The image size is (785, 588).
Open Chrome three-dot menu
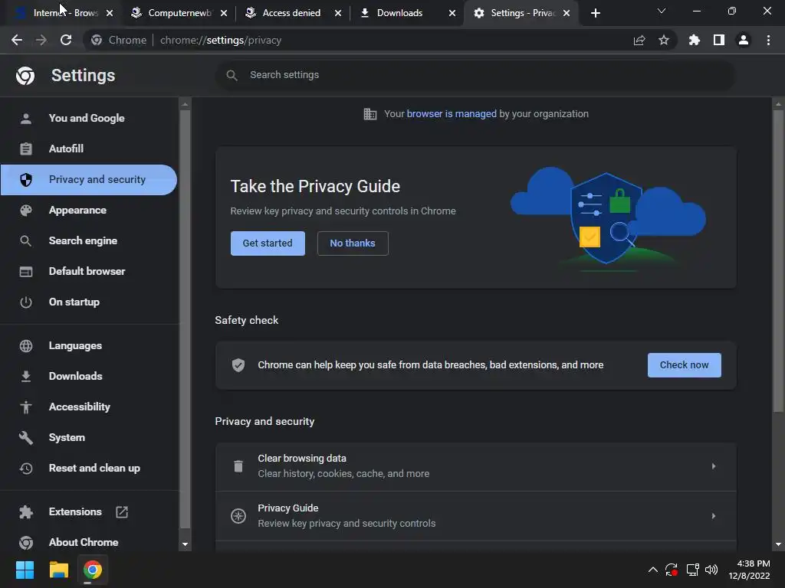pyautogui.click(x=768, y=40)
